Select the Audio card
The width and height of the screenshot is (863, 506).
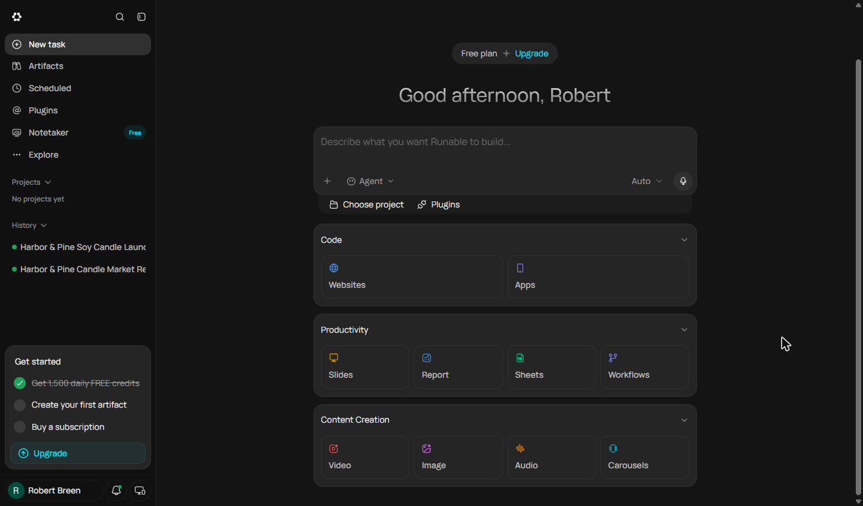coord(551,457)
